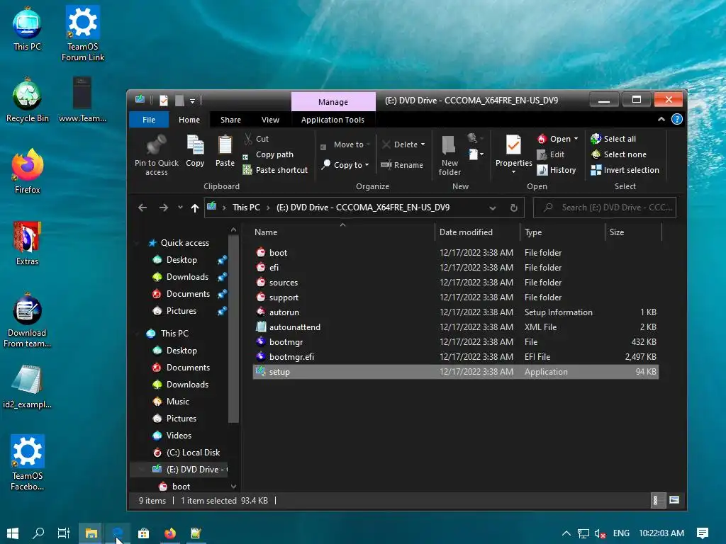Open the Open button dropdown arrow
This screenshot has height=544, width=726.
576,139
